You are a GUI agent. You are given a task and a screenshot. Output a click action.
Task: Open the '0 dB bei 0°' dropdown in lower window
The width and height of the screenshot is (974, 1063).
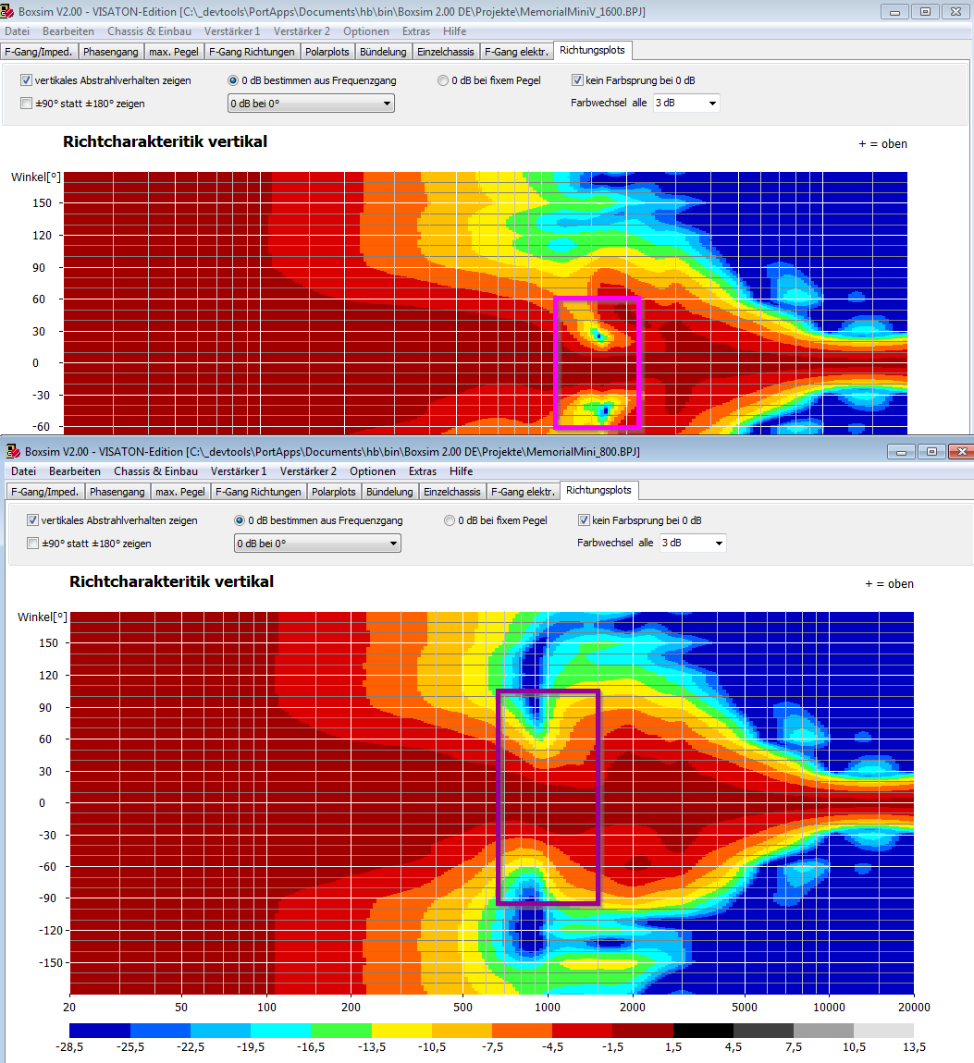(x=316, y=544)
